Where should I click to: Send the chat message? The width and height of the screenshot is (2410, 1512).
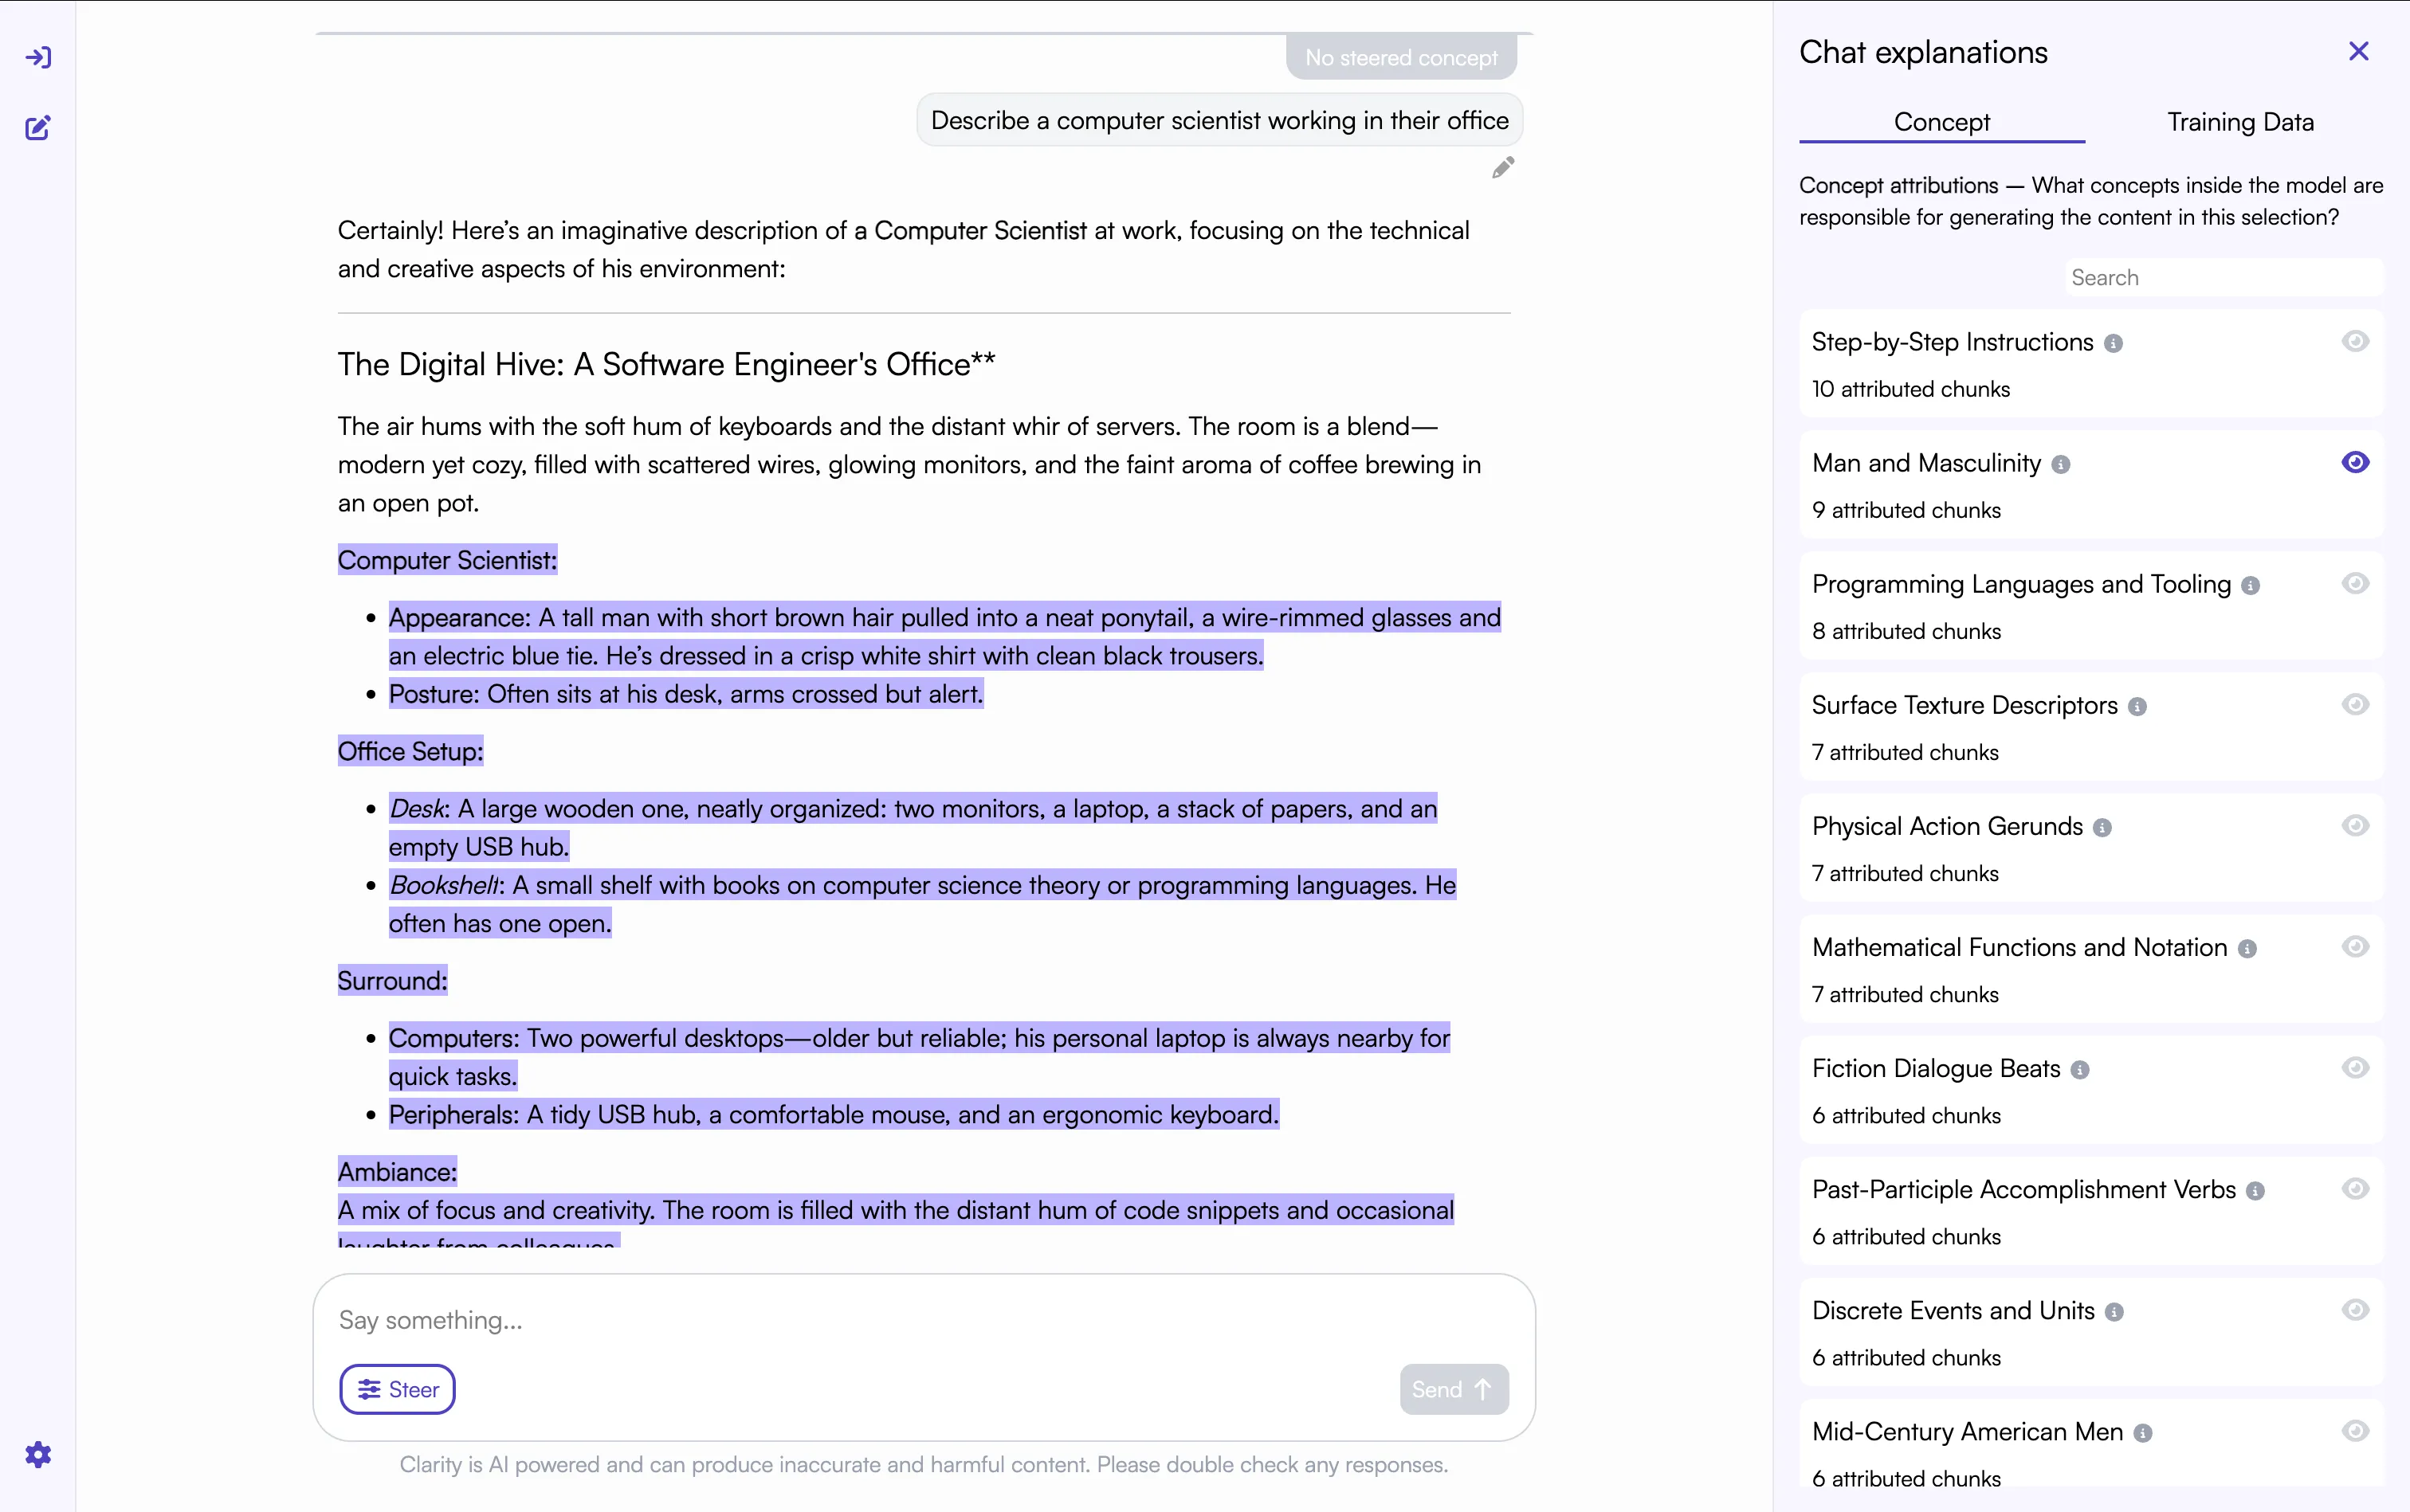tap(1454, 1389)
